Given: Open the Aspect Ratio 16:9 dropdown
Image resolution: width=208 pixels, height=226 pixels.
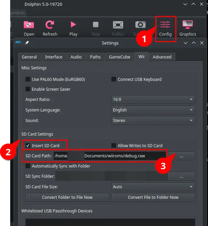Looking at the screenshot, I should coord(153,100).
